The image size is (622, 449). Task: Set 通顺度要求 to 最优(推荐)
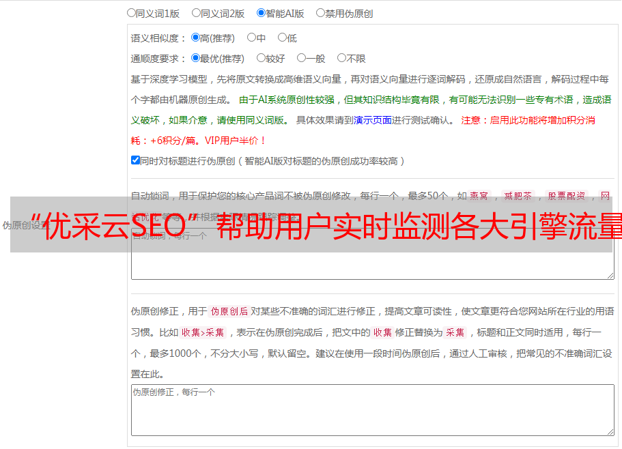click(195, 58)
